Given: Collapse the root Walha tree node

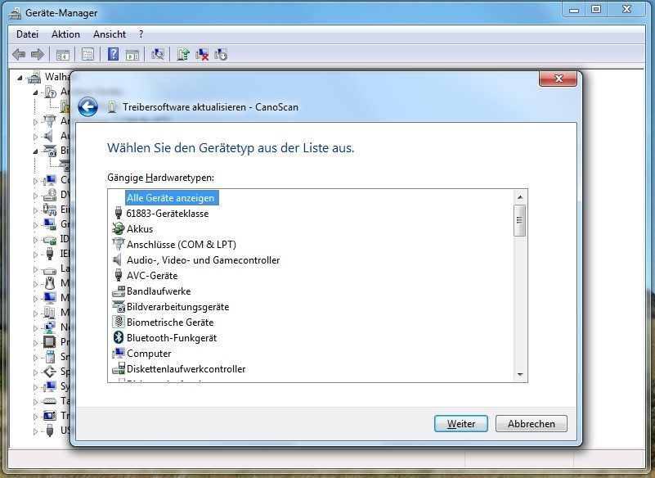Looking at the screenshot, I should click(x=20, y=78).
